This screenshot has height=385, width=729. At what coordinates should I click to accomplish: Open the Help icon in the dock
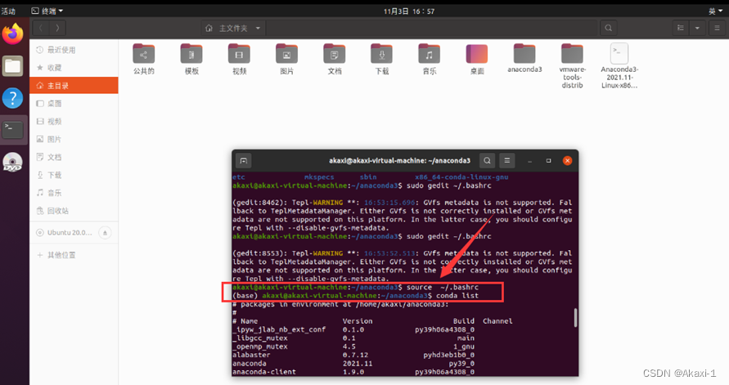12,98
